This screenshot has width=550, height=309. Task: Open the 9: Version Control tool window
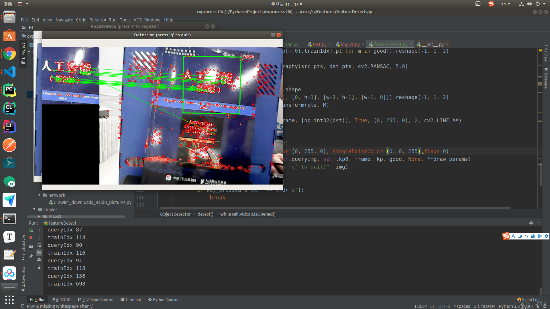[x=96, y=300]
